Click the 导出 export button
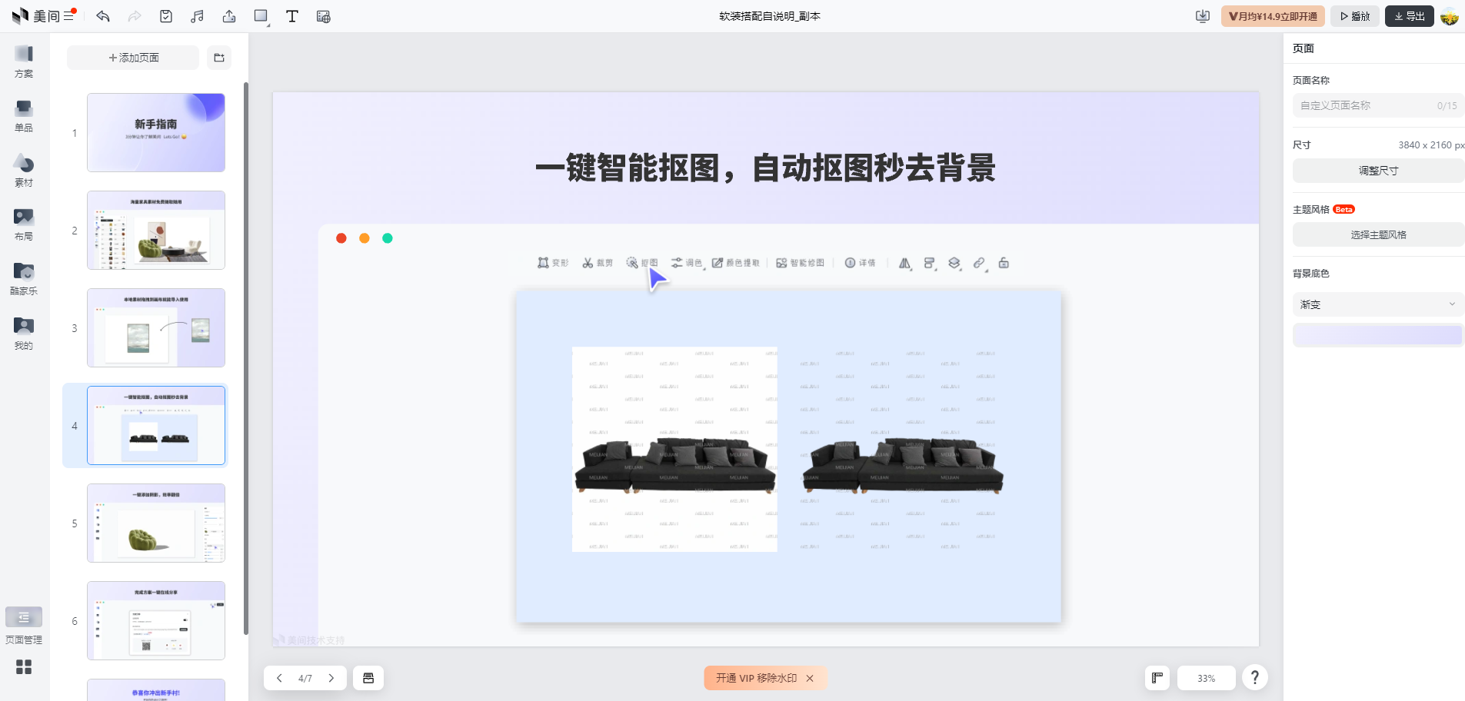Viewport: 1465px width, 701px height. point(1409,16)
